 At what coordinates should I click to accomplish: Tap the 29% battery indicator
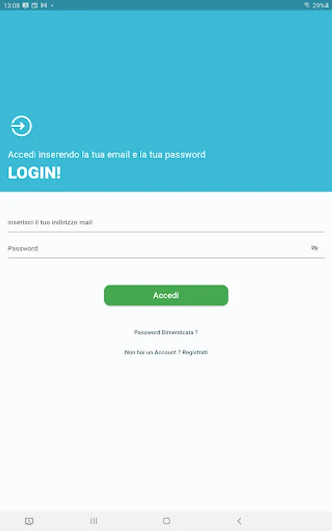pyautogui.click(x=320, y=5)
